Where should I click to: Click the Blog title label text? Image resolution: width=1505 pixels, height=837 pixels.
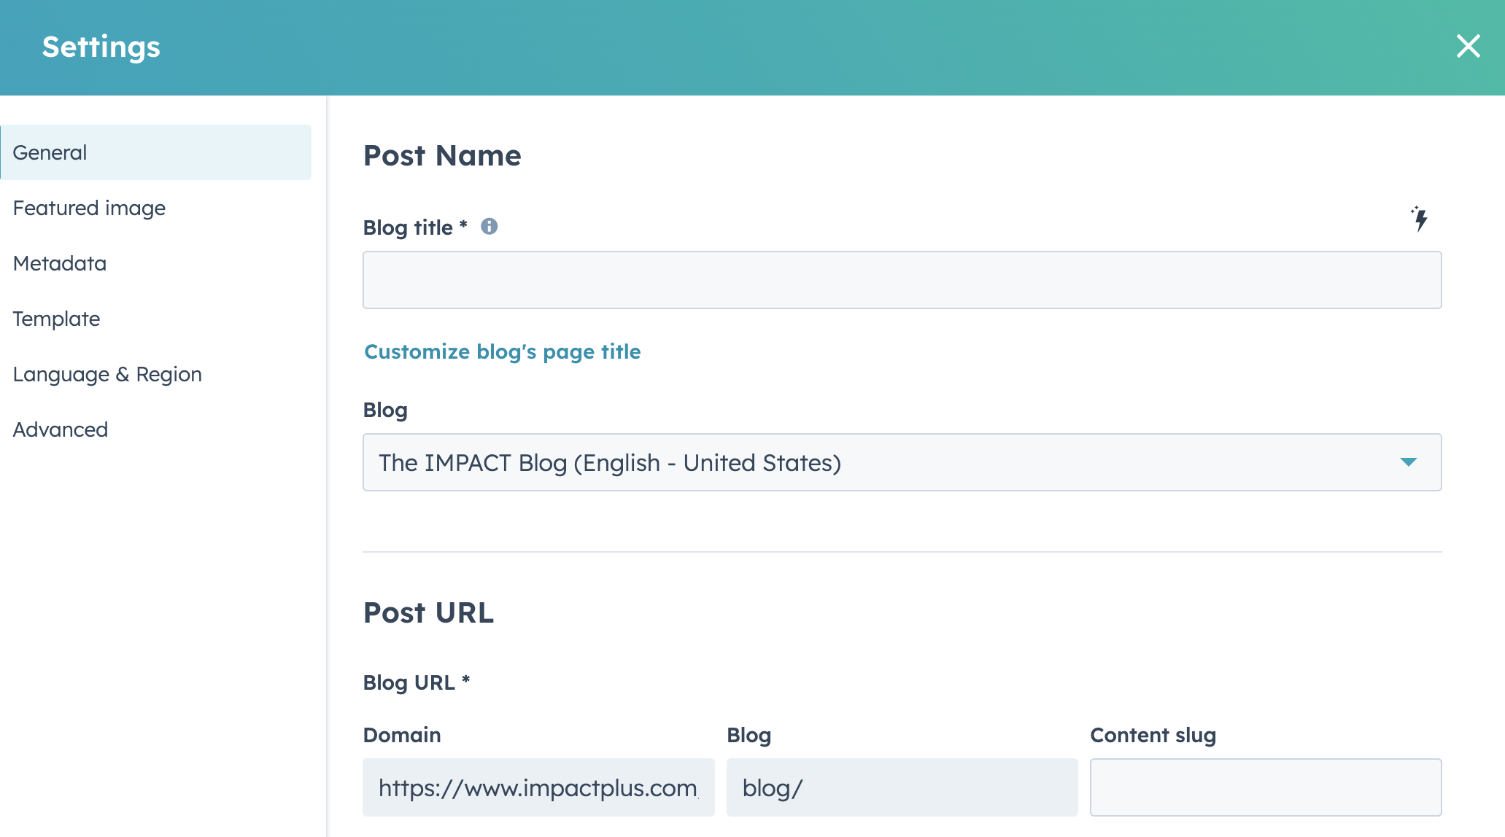[408, 227]
